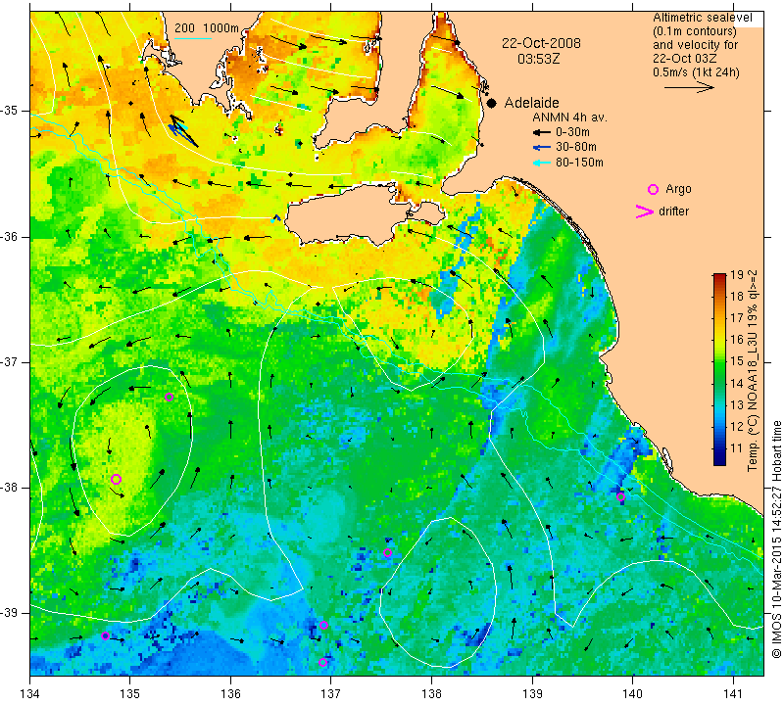
Task: Click the 22-Oct-2008 date label
Action: click(x=541, y=43)
